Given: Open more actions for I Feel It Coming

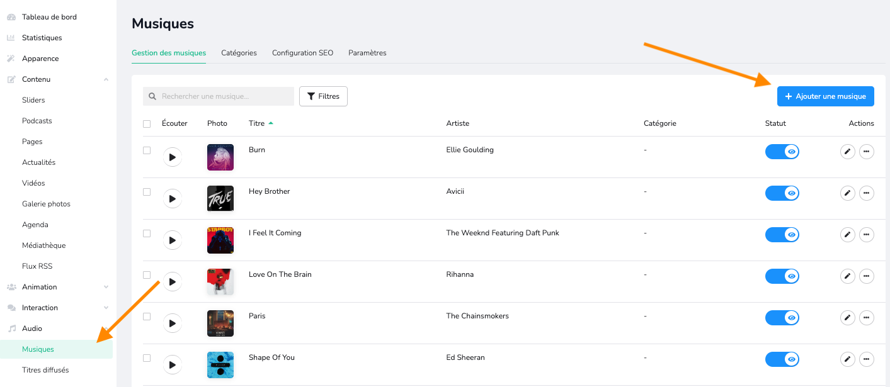Looking at the screenshot, I should pos(867,235).
